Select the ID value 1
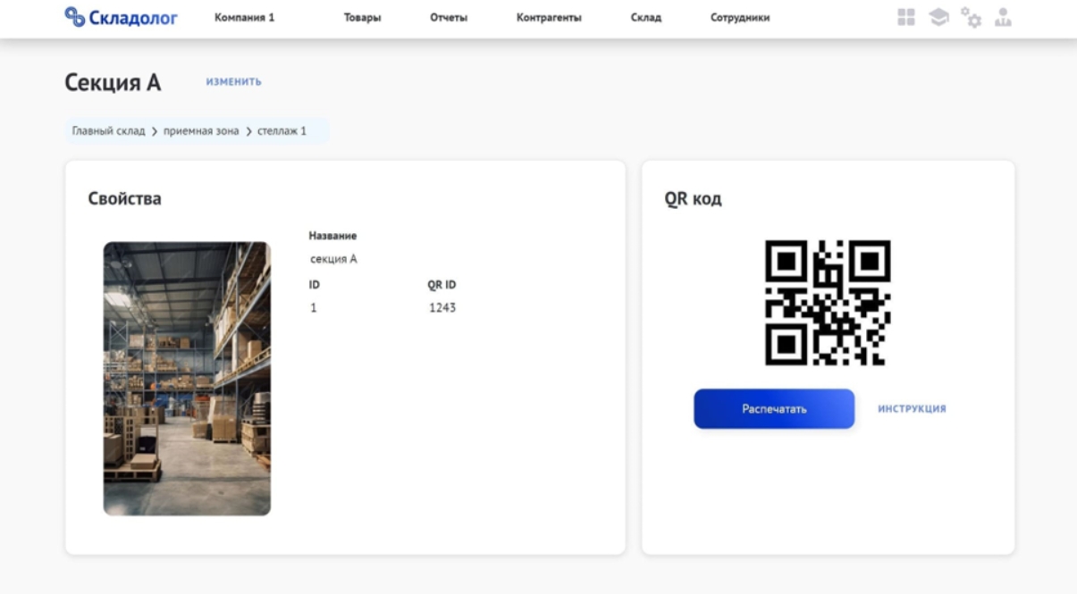Image resolution: width=1077 pixels, height=594 pixels. point(314,308)
